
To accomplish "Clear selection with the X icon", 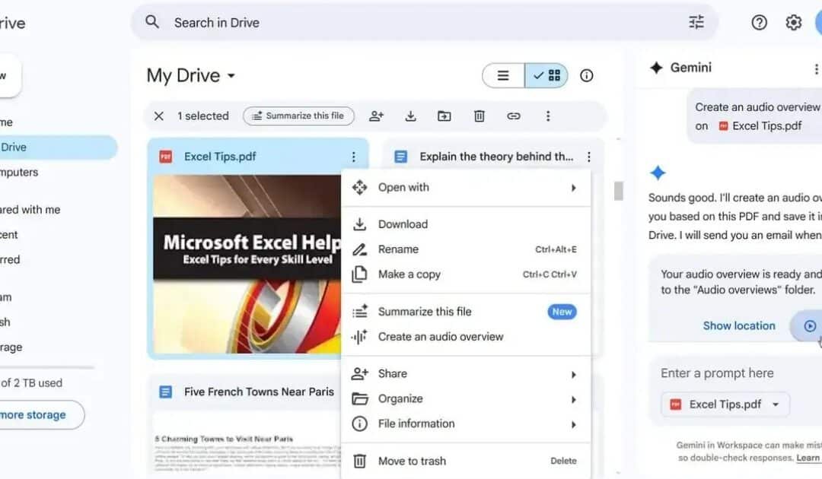I will click(159, 116).
